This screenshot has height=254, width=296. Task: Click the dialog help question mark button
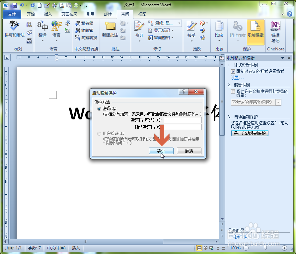coord(184,92)
